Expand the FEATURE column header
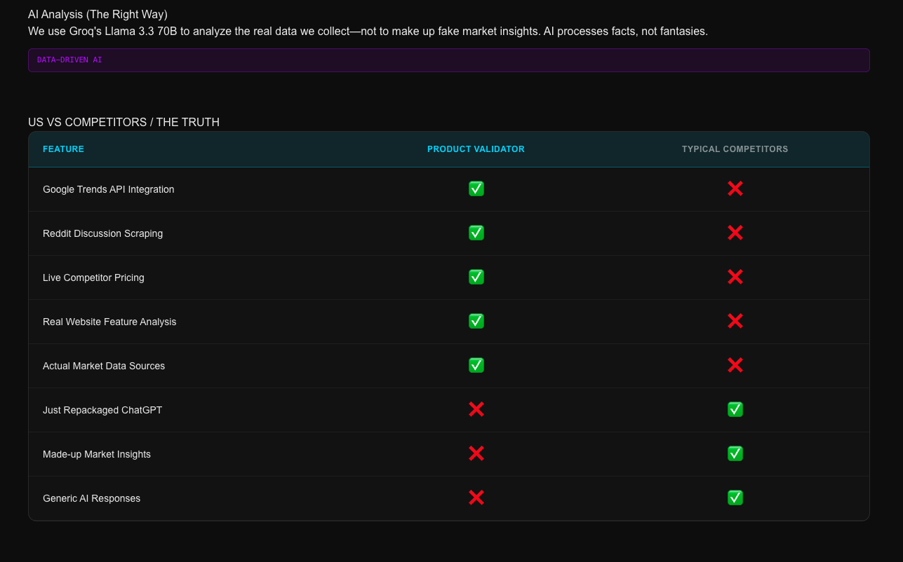 [x=63, y=149]
